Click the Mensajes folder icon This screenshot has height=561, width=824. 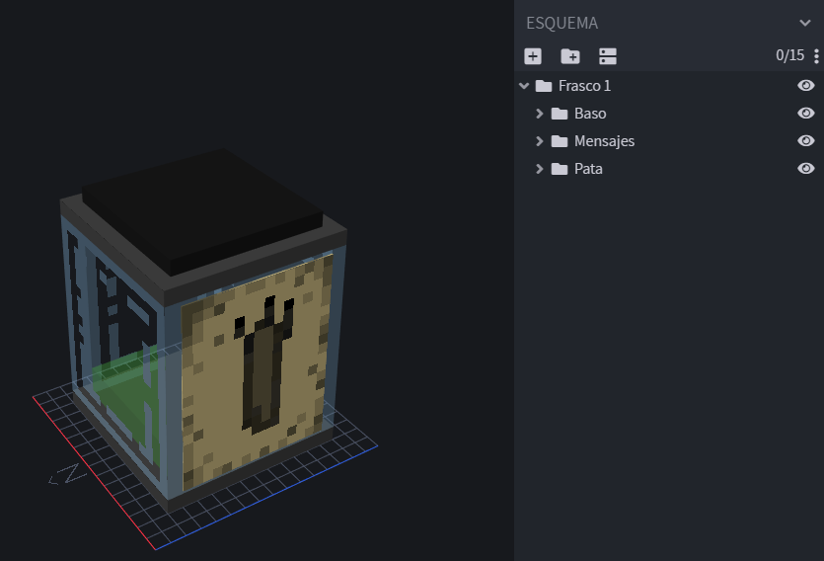[x=560, y=141]
